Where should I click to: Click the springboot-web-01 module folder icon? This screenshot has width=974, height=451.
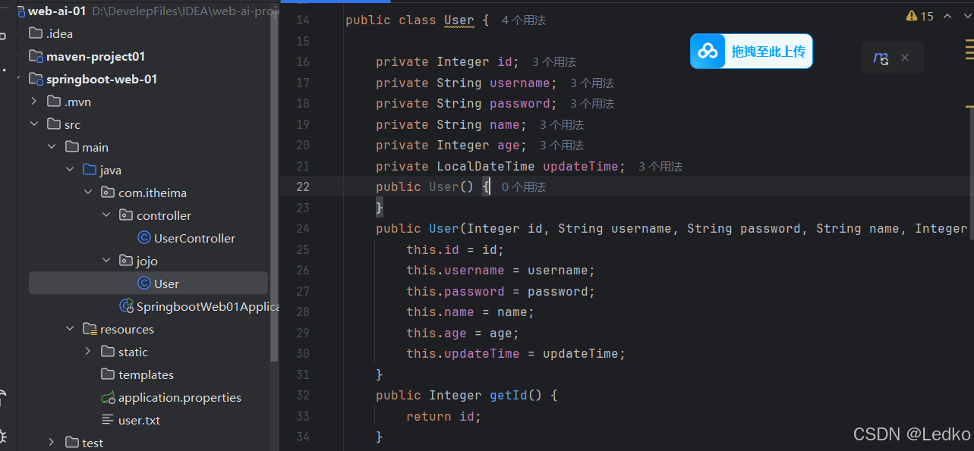36,79
